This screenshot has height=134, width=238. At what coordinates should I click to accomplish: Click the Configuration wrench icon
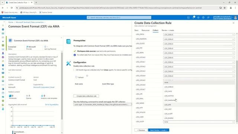[68, 63]
